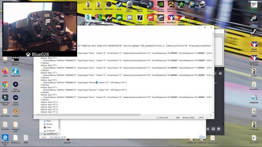This screenshot has height=147, width=262.
Task: Click the 100% zoom status bar entry
Action: click(178, 118)
